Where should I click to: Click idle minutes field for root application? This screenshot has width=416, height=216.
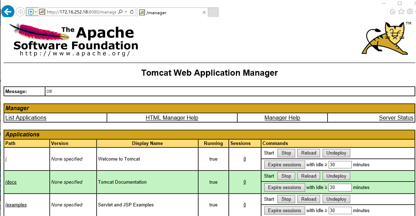pos(340,165)
